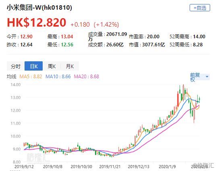Click the stock title 小米集团-W(hk01810)
This screenshot has height=171, width=217.
click(39, 8)
